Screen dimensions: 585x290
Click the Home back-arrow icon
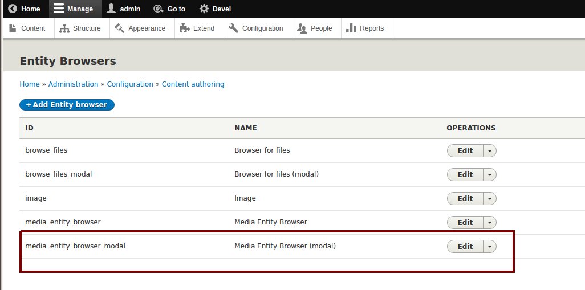13,9
